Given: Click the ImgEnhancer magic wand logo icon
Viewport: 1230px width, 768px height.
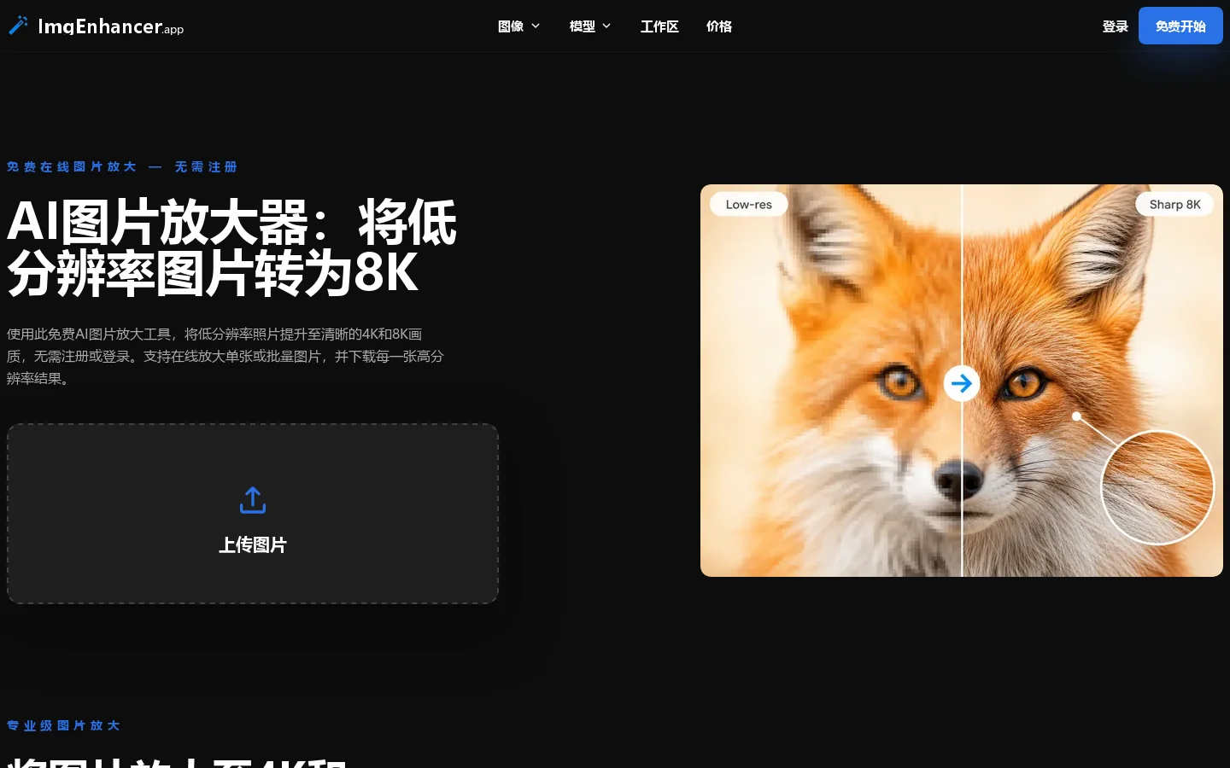Looking at the screenshot, I should click(x=18, y=26).
